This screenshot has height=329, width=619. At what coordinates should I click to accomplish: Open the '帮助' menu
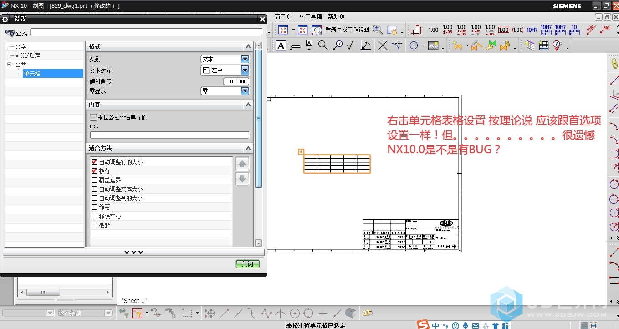tap(337, 16)
